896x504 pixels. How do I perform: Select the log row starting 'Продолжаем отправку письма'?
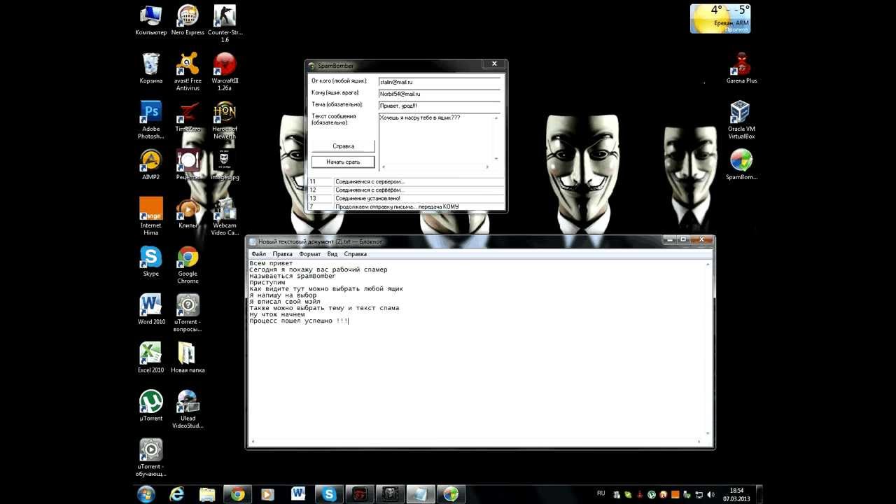(x=406, y=207)
